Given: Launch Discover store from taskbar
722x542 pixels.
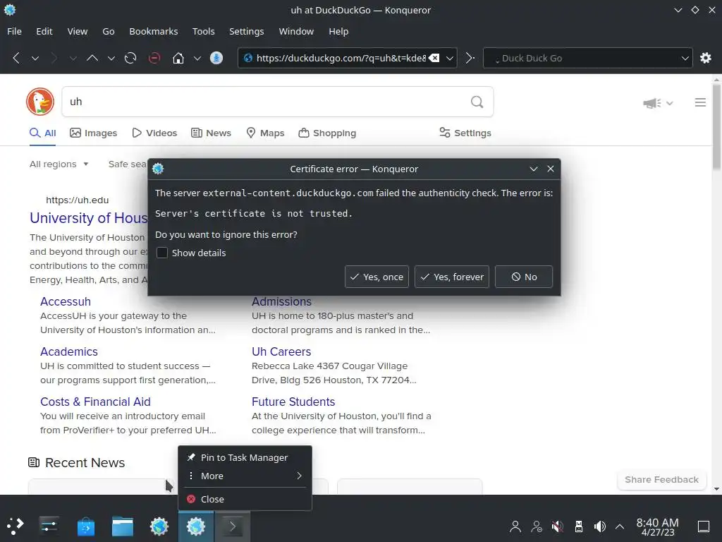Looking at the screenshot, I should [85, 526].
